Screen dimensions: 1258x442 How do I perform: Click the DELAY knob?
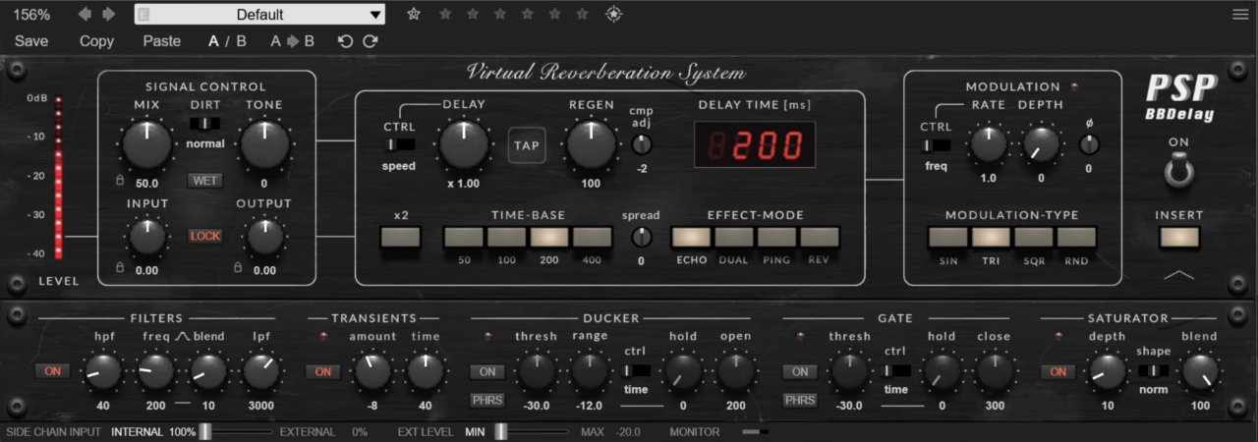464,145
